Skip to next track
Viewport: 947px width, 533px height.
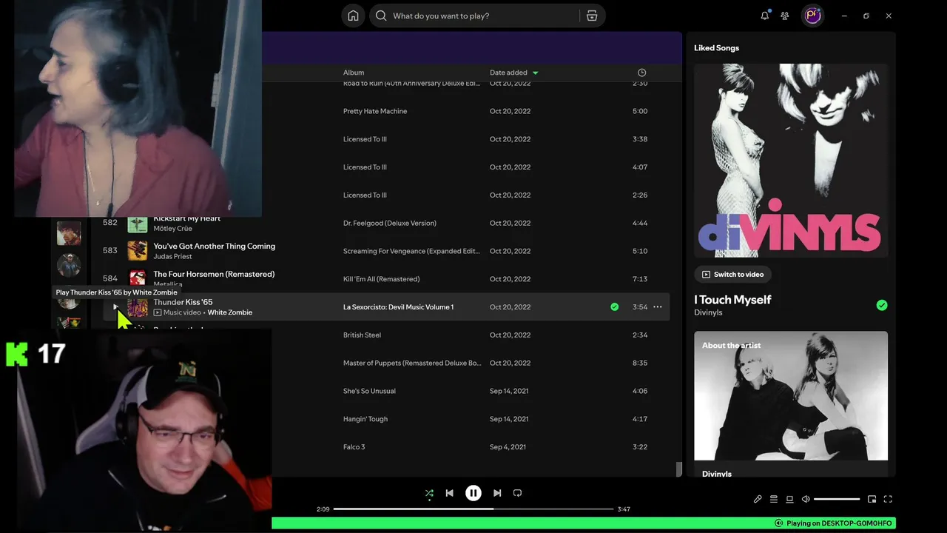497,493
